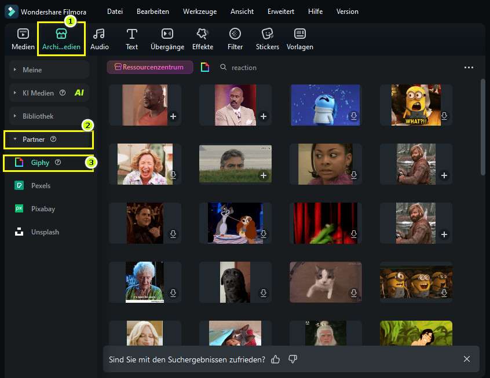The height and width of the screenshot is (378, 490).
Task: Download the WHAT?!! minion GIF
Action: [444, 116]
